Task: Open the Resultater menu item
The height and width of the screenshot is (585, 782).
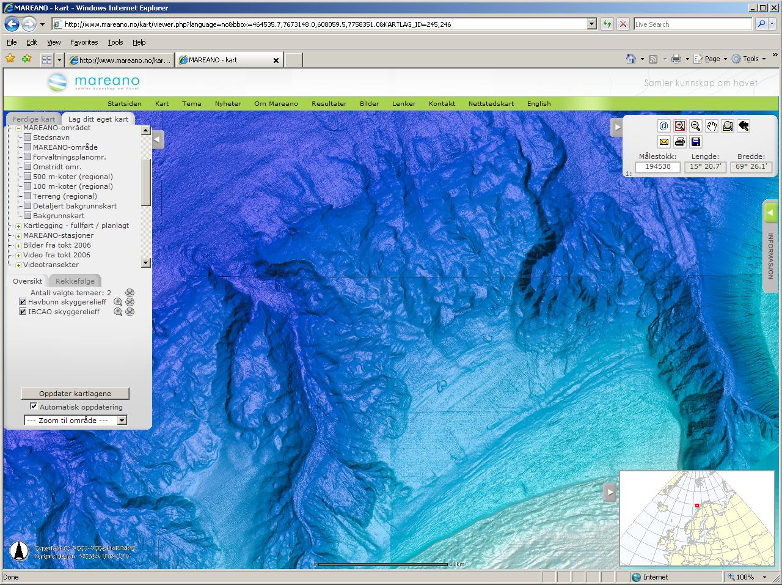Action: [x=329, y=103]
